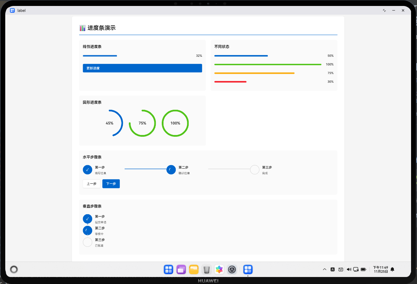Click the orange 75% progress bar
Image resolution: width=417 pixels, height=284 pixels.
click(254, 73)
